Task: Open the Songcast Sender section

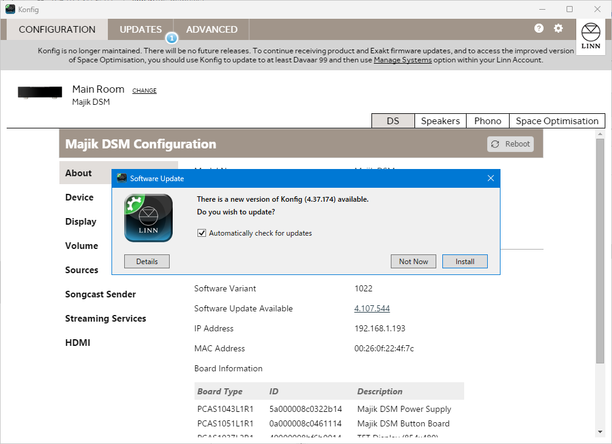Action: point(101,294)
